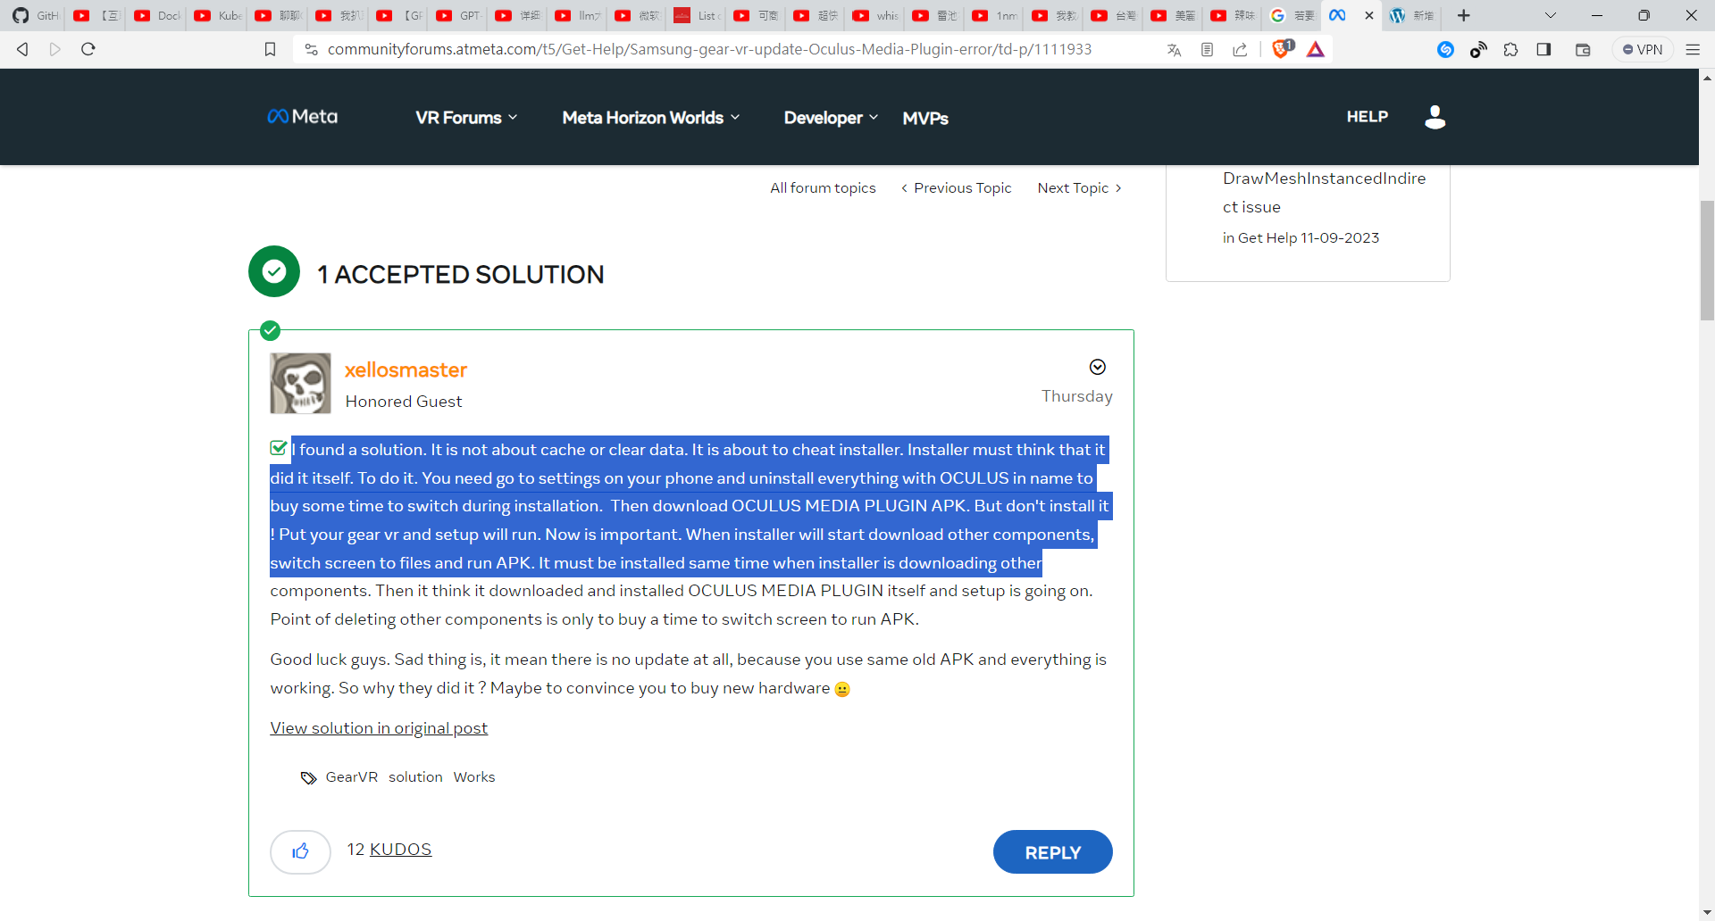Image resolution: width=1715 pixels, height=921 pixels.
Task: Open post options menu for xellosmaster's post
Action: pos(1098,367)
